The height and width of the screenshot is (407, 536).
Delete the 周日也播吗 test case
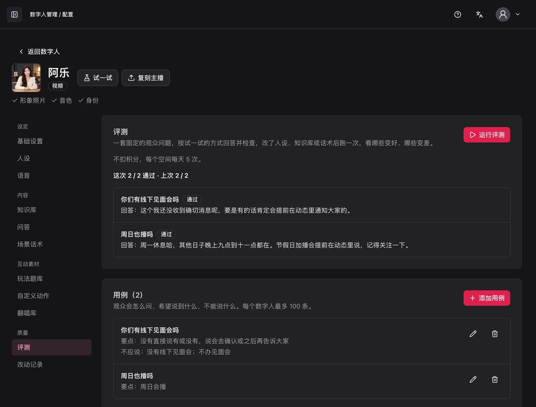click(495, 379)
